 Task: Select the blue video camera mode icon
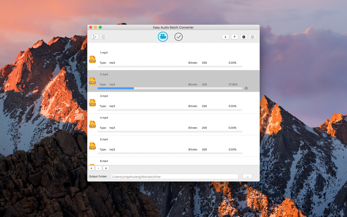(x=163, y=37)
